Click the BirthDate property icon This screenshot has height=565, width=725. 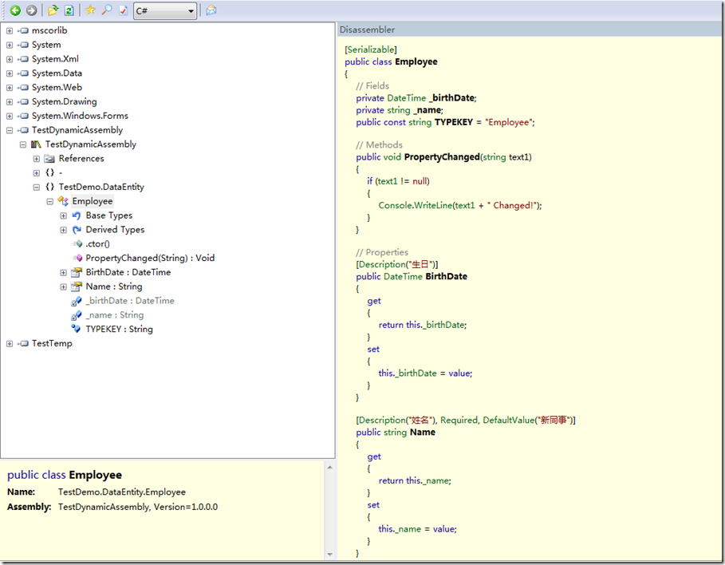click(x=77, y=273)
